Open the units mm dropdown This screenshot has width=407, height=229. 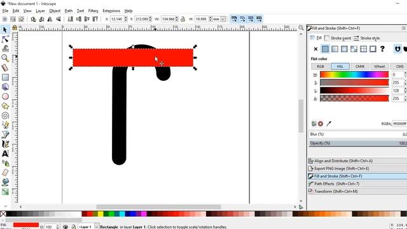[223, 19]
